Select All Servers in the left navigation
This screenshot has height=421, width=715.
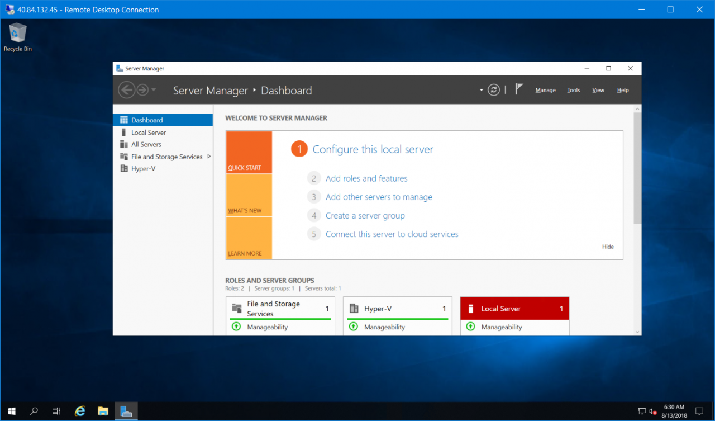tap(163, 144)
